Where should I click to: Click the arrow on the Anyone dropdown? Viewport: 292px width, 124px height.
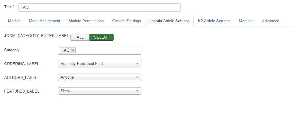click(x=137, y=77)
